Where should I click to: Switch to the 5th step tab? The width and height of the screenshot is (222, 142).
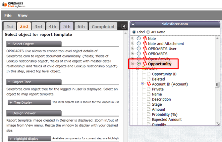[x=67, y=26]
